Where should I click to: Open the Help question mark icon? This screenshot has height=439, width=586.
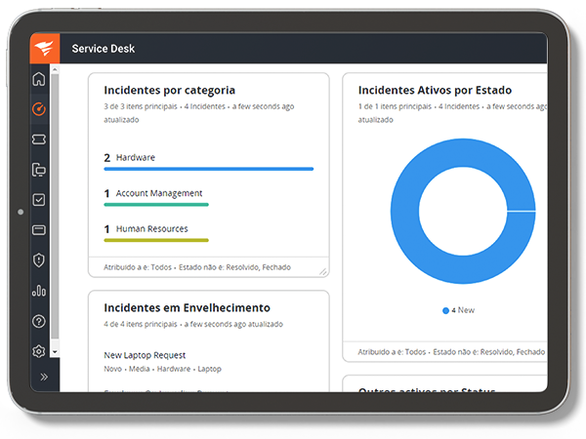point(39,321)
